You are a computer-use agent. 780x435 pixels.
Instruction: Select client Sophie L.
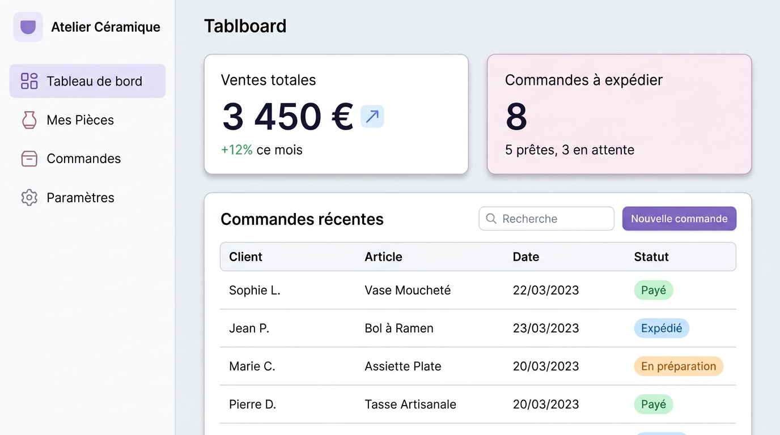pos(255,290)
